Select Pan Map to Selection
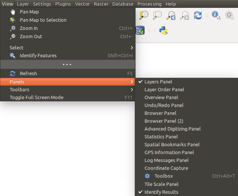 (x=43, y=20)
